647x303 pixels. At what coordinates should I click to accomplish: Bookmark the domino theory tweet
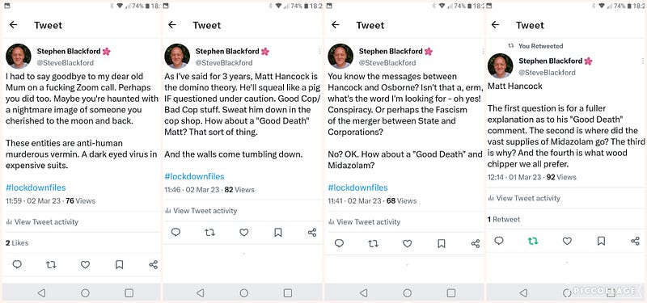click(x=278, y=233)
